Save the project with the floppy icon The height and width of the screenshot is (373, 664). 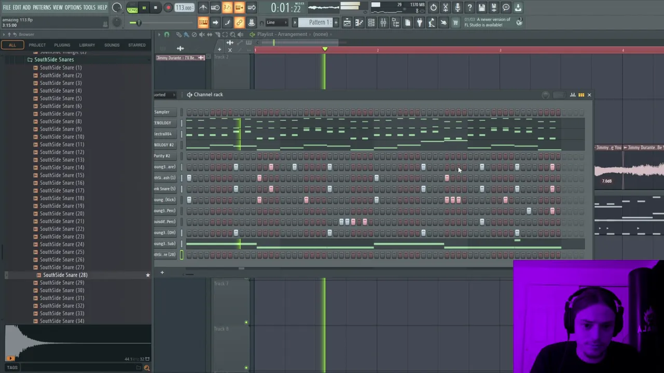point(481,8)
